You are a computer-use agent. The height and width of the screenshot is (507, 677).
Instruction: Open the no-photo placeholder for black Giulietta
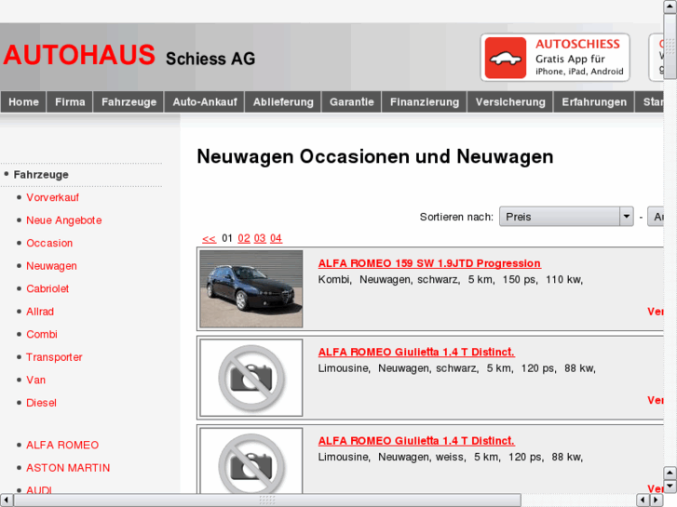coord(251,378)
